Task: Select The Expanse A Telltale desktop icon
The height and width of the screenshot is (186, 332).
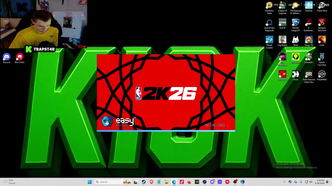Action: [296, 8]
